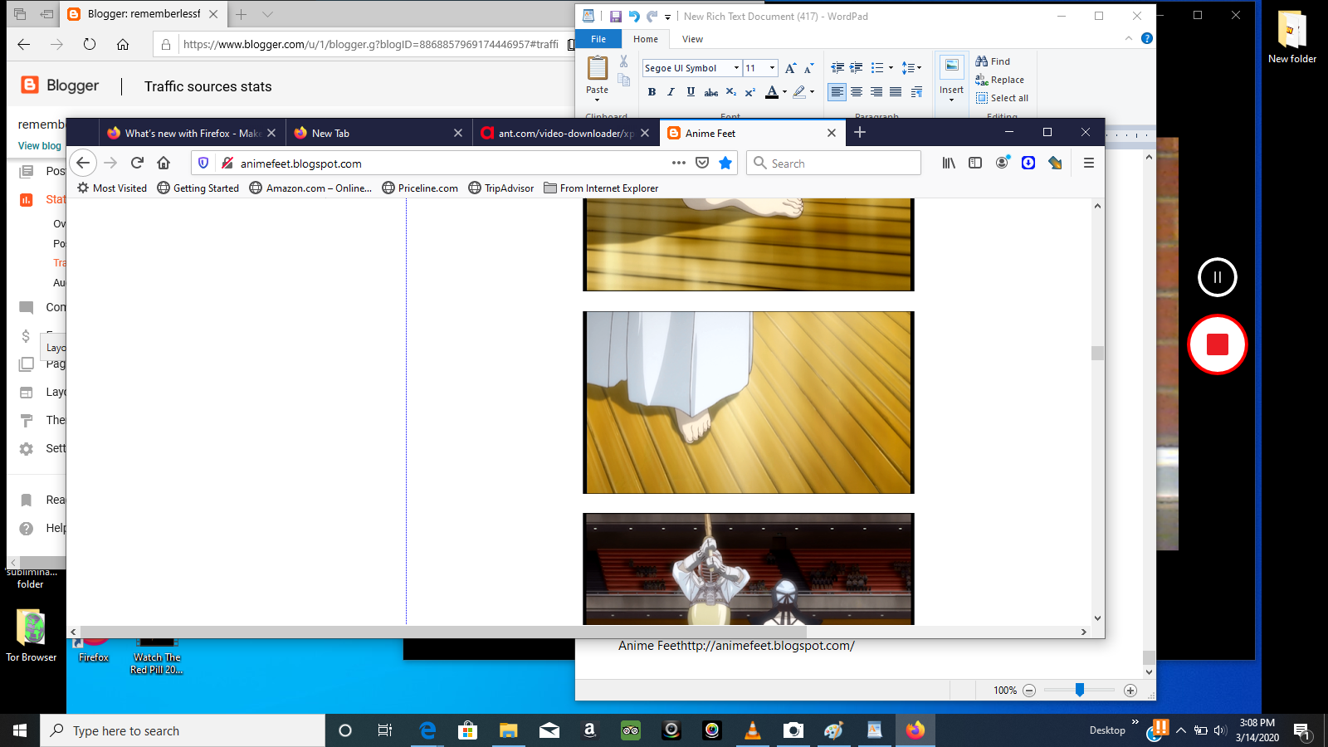Go to the Firefox home page
Screen dimensions: 1328x747
tap(164, 164)
